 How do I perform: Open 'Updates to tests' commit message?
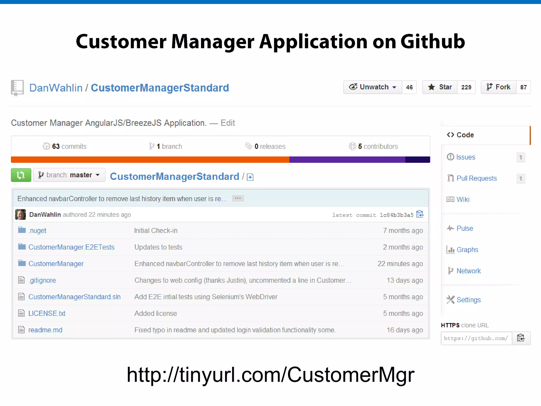(158, 247)
